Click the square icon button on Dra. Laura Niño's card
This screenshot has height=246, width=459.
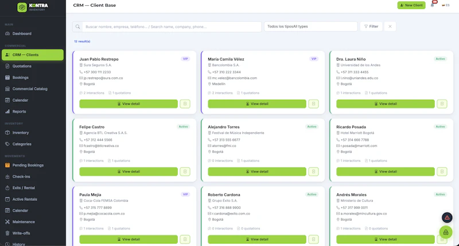(x=442, y=104)
